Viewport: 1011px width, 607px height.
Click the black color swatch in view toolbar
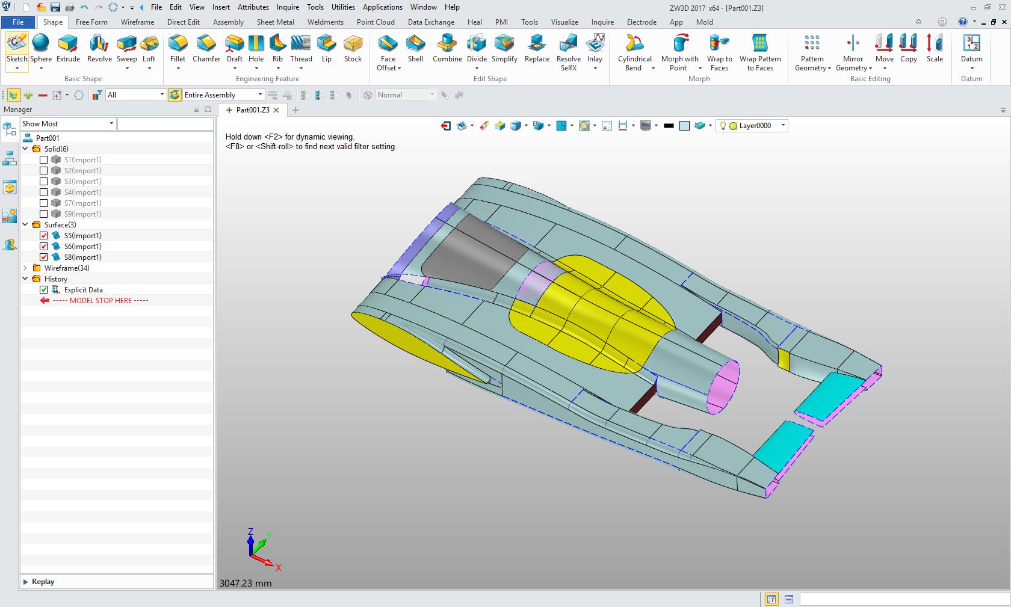(669, 126)
